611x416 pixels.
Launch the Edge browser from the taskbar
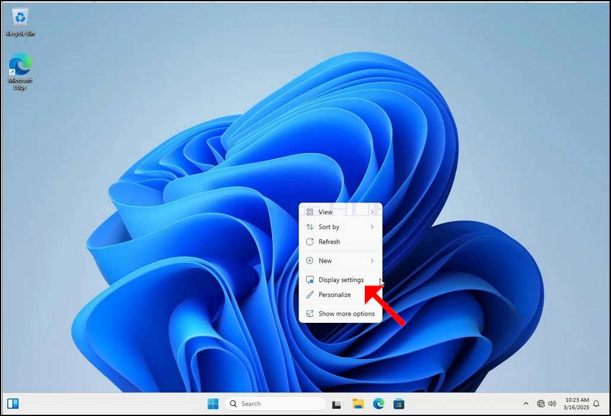(379, 404)
